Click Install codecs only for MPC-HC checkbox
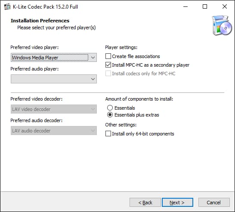This screenshot has width=235, height=212. [108, 74]
